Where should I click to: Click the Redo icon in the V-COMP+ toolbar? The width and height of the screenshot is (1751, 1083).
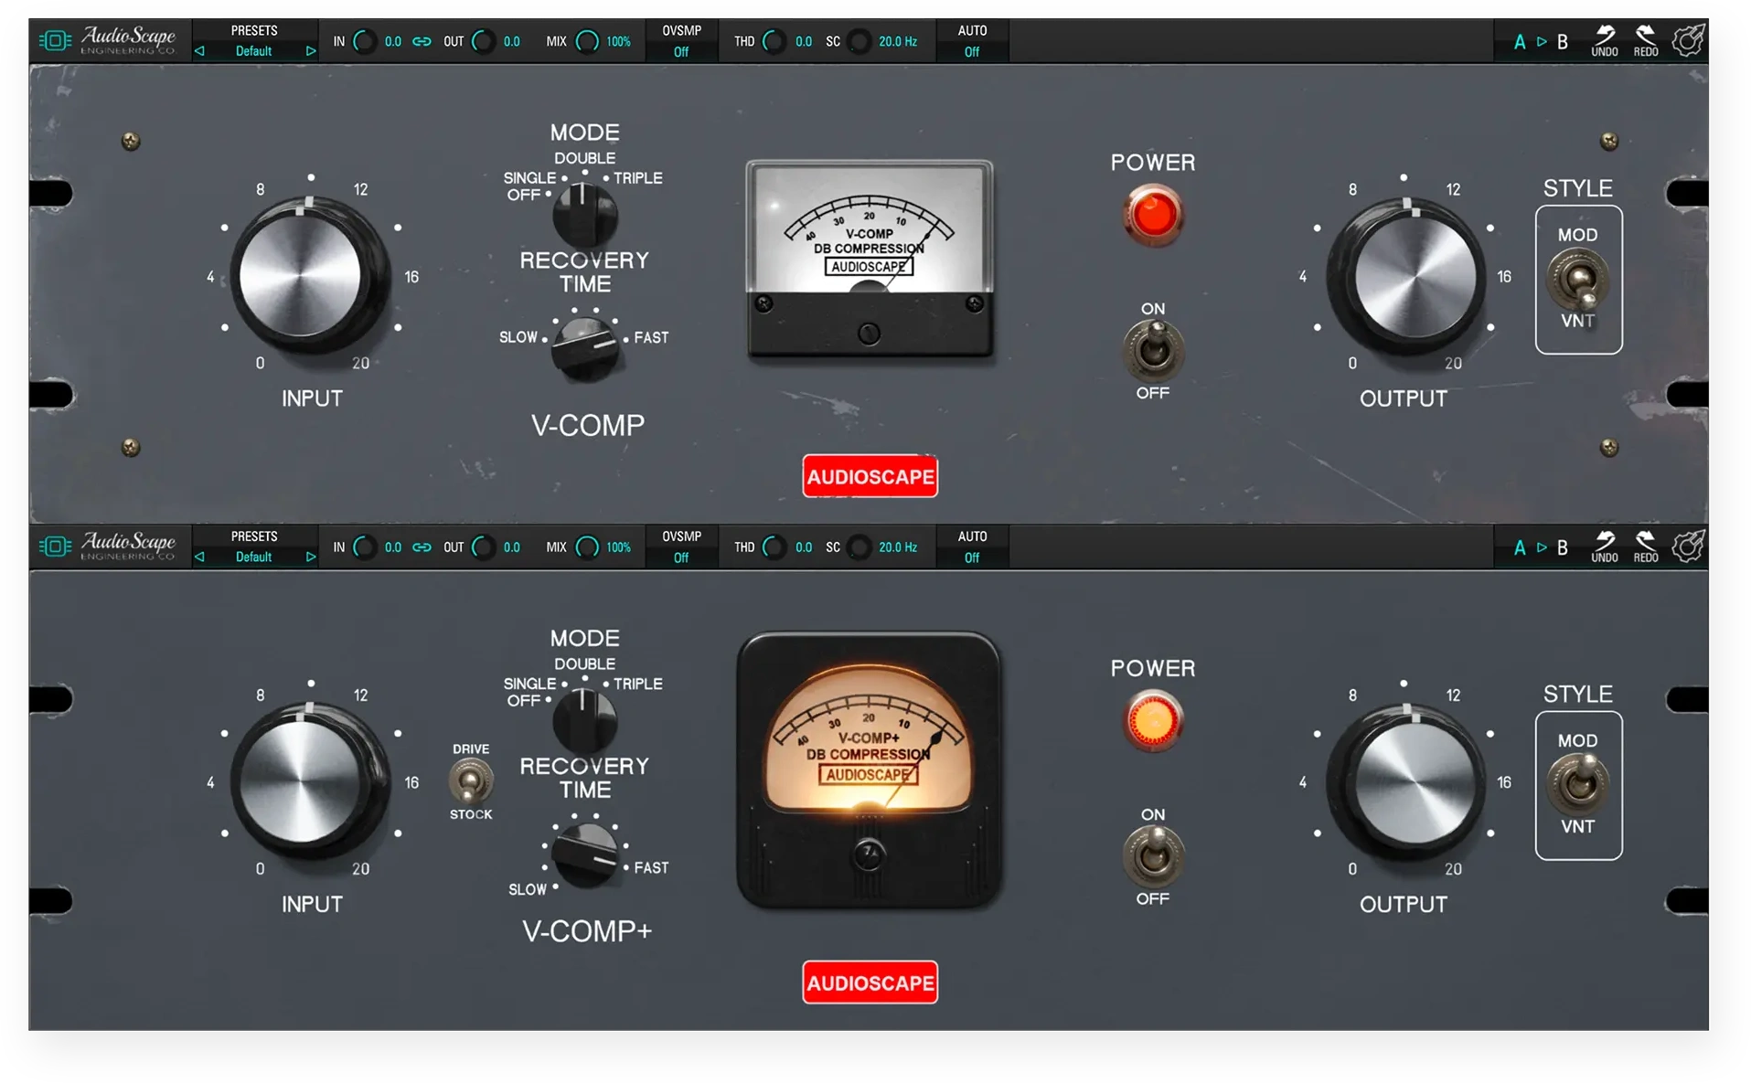tap(1645, 547)
